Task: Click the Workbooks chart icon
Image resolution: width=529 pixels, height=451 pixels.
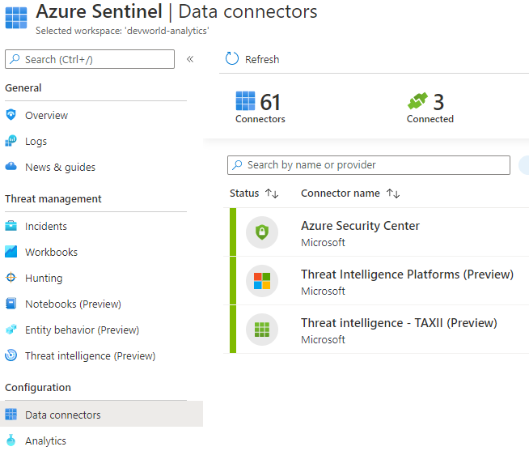Action: pos(11,252)
